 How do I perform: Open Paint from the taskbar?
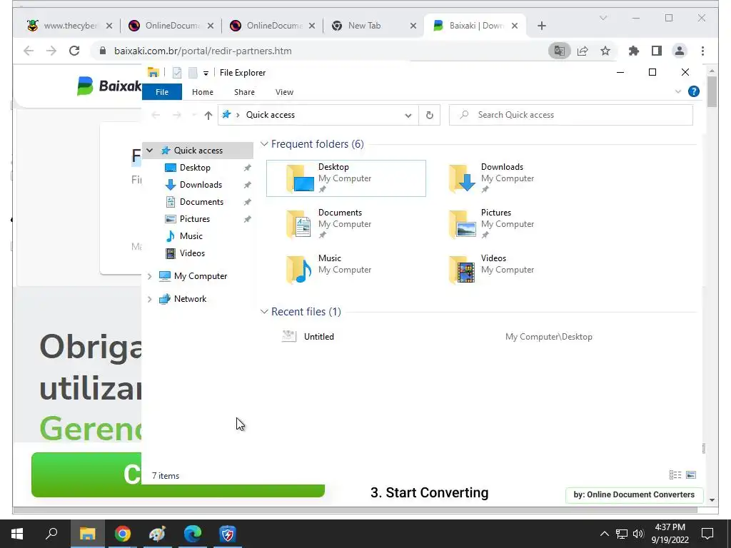[157, 534]
